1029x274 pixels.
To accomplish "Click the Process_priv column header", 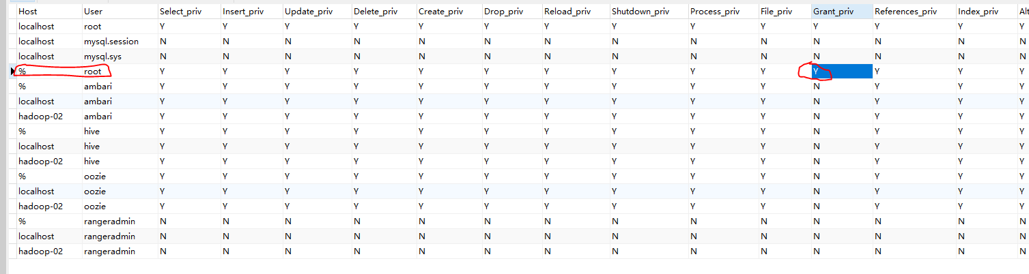I will (x=723, y=12).
